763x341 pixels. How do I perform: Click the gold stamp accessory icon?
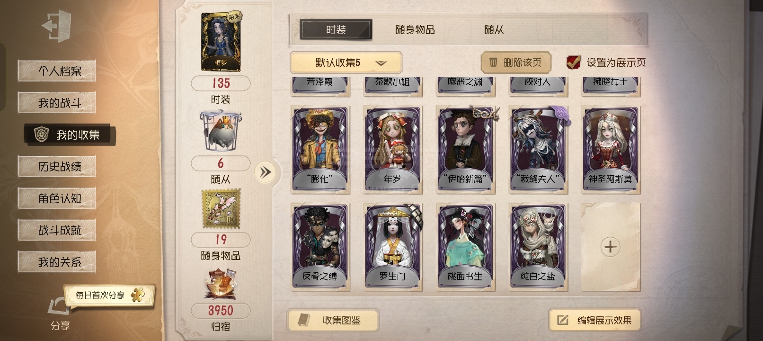coord(221,209)
